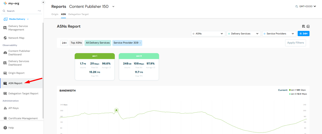Image resolution: width=322 pixels, height=134 pixels.
Task: Click the ASNs Report heading
Action: tap(69, 26)
